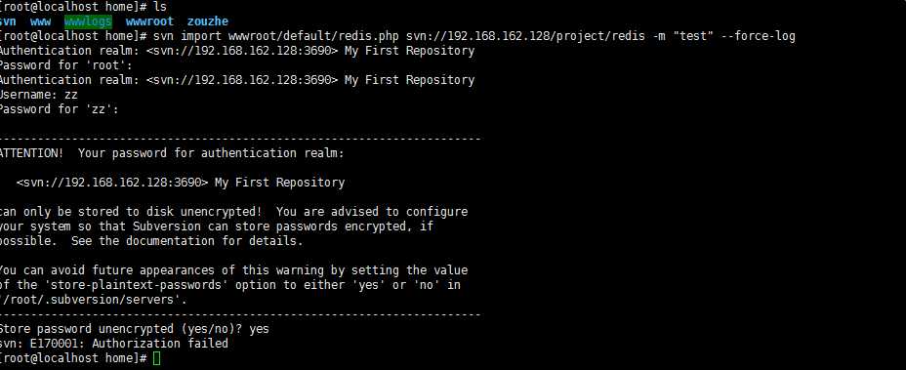
Task: Click the highlighted wwwlogs directory name
Action: 88,21
